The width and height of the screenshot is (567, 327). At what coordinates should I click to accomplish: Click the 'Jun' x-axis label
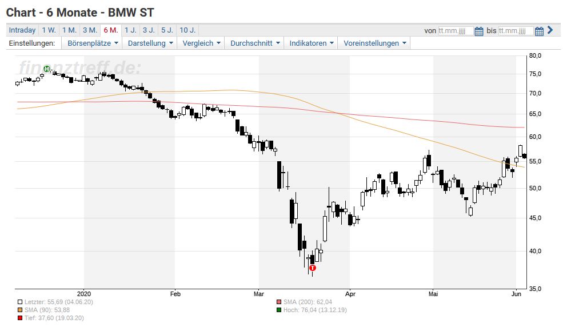(516, 294)
